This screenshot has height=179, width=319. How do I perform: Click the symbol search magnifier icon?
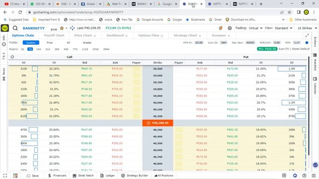coord(15,28)
